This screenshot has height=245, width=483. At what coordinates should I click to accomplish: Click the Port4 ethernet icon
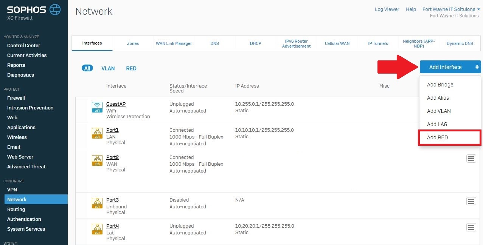[97, 229]
